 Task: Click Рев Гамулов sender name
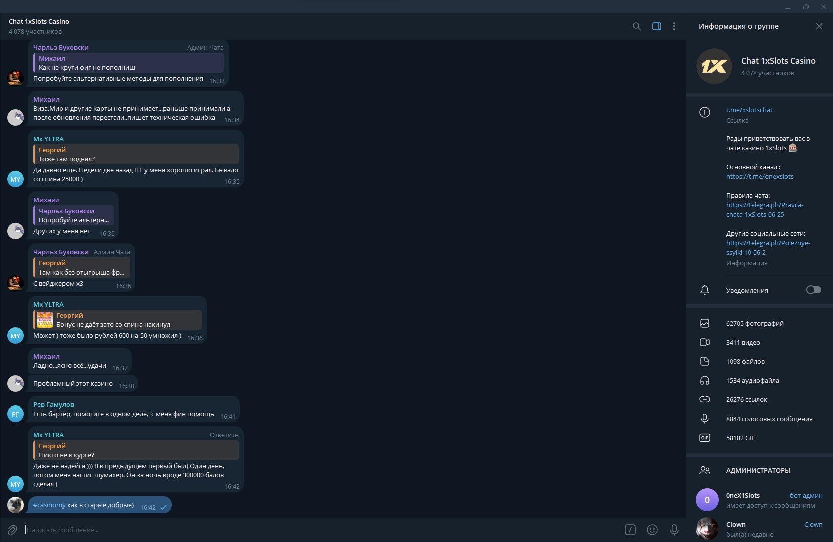[54, 404]
